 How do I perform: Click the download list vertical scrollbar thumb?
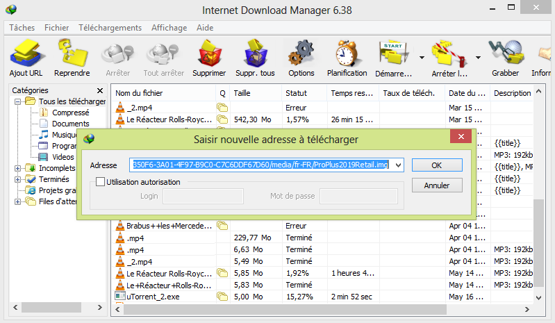pyautogui.click(x=538, y=242)
